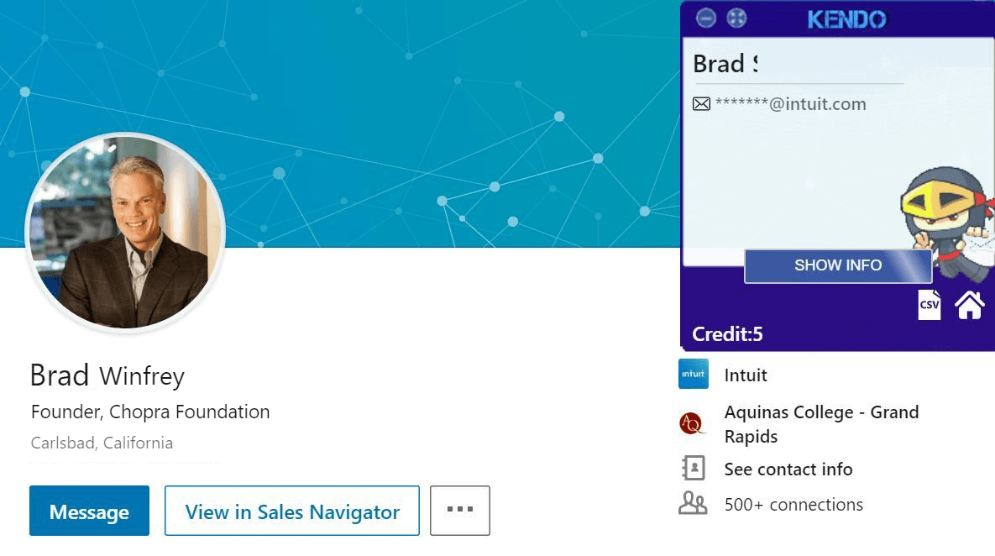Click the Intuit company name link
The image size is (995, 556).
tap(746, 375)
